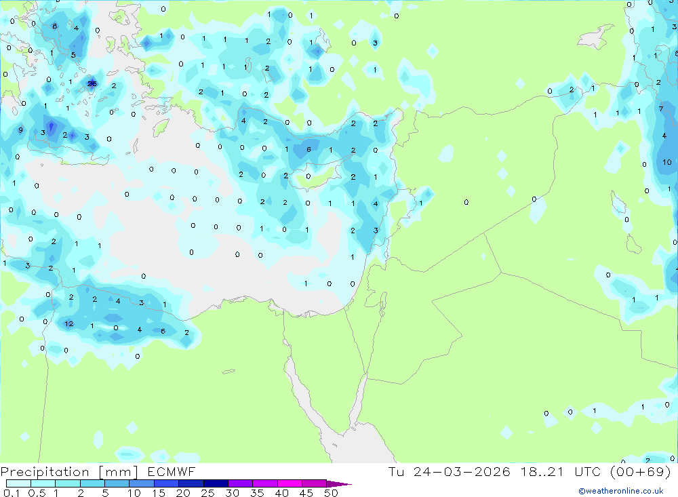The width and height of the screenshot is (678, 497).
Task: Click the "9" precipitation value on map
Action: pyautogui.click(x=20, y=130)
